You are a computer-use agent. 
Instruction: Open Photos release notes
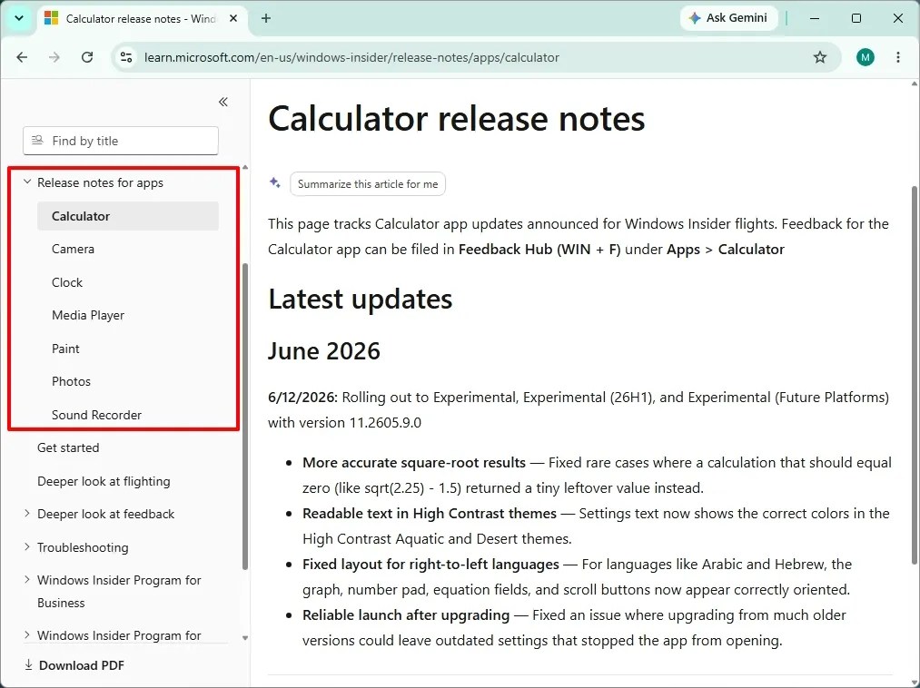71,381
